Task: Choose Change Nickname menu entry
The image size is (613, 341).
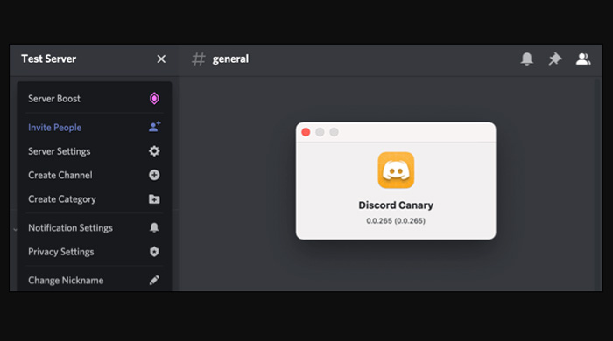Action: pyautogui.click(x=95, y=280)
